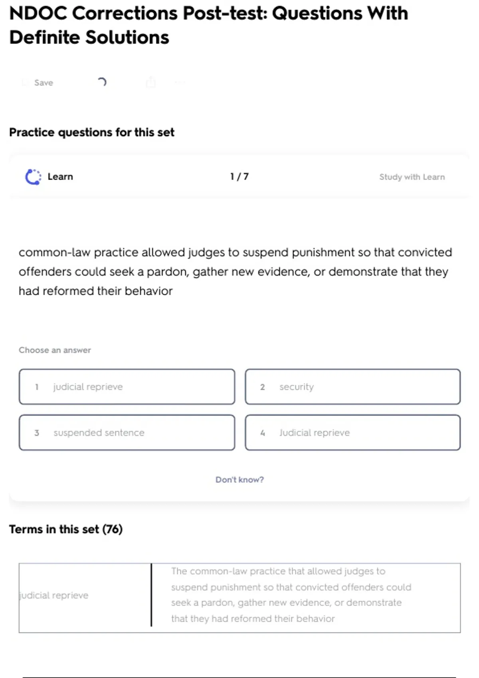Click the Learn mode circular icon
The height and width of the screenshot is (678, 479).
pyautogui.click(x=33, y=177)
